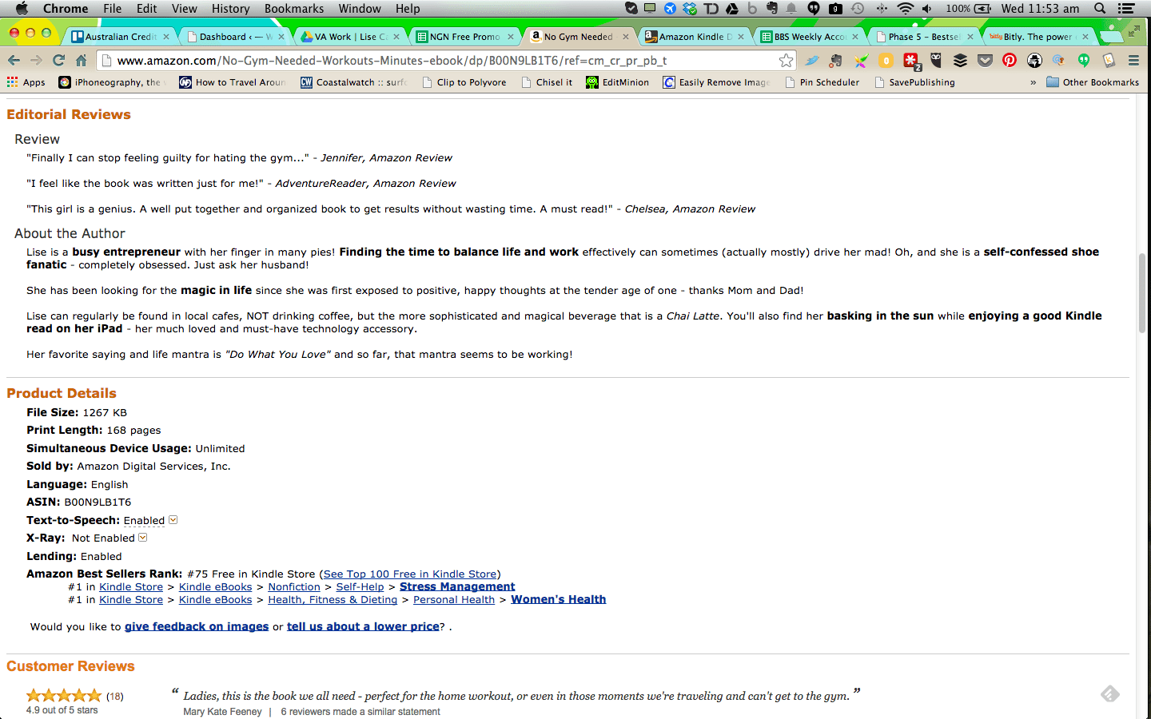Click the Evernote elephant extension icon
The width and height of the screenshot is (1151, 719).
(x=836, y=60)
